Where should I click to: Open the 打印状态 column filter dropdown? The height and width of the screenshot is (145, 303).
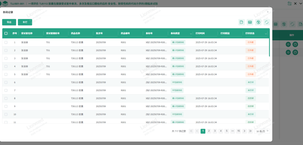pos(266,34)
